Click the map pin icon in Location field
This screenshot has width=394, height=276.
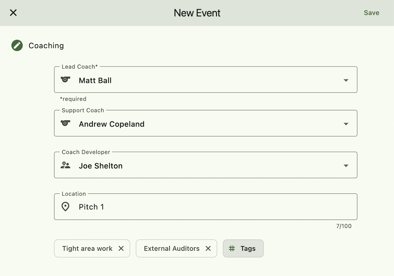(65, 207)
